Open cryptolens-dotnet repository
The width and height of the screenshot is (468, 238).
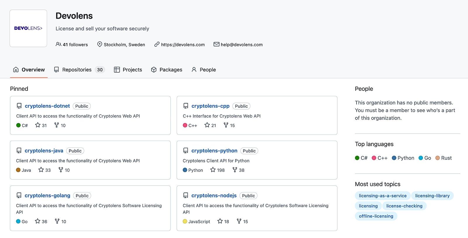(47, 106)
